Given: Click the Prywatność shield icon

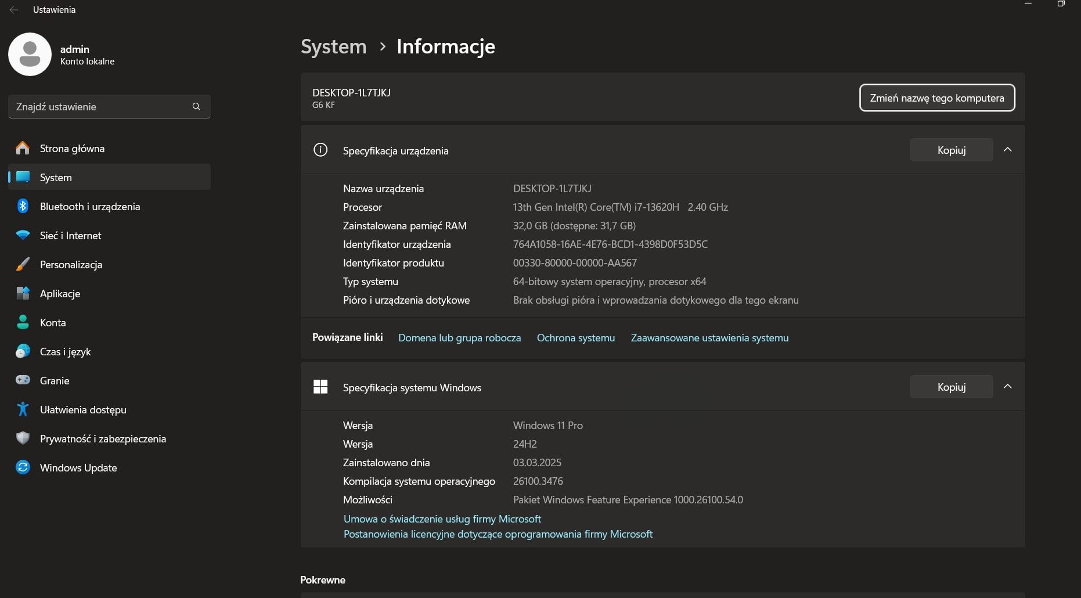Looking at the screenshot, I should pos(23,438).
